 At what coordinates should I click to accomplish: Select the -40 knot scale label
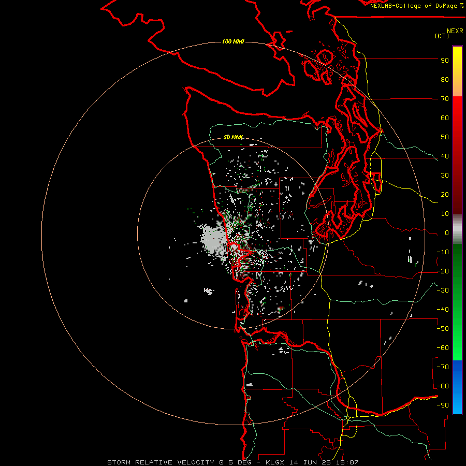443,310
